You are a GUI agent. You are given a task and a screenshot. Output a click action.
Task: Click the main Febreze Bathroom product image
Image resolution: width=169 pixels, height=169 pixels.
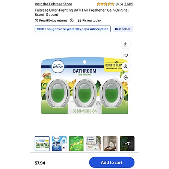[x=84, y=86]
